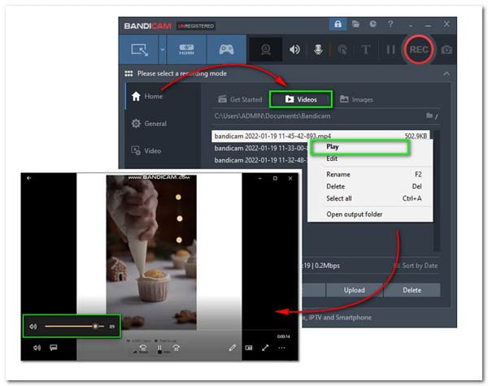The height and width of the screenshot is (386, 488).
Task: Click the video list vertical scrollbar
Action: (x=437, y=189)
